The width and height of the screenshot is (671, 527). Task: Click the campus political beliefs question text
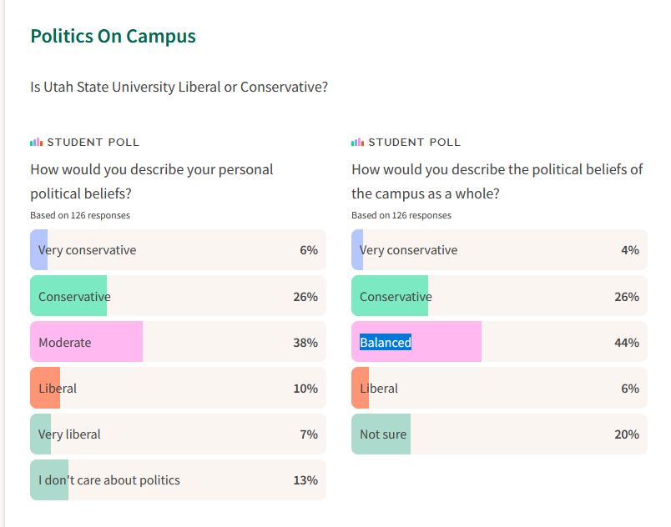(497, 181)
